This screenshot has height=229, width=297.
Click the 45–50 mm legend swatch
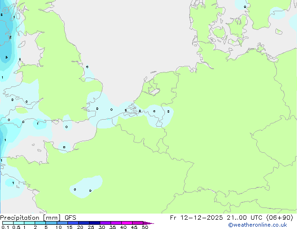(138, 223)
